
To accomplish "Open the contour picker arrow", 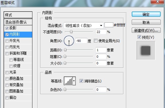I will pyautogui.click(x=74, y=81).
